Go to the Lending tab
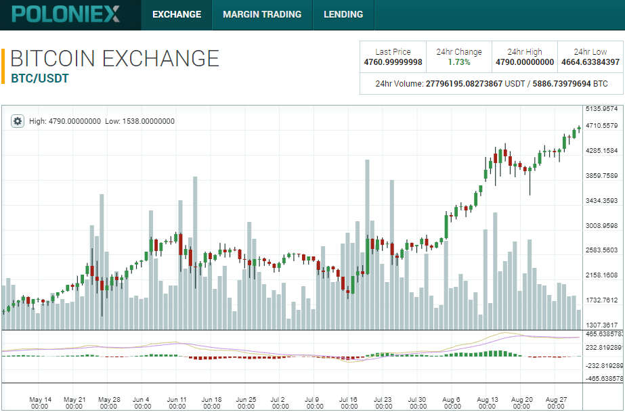The height and width of the screenshot is (412, 625). (x=343, y=14)
